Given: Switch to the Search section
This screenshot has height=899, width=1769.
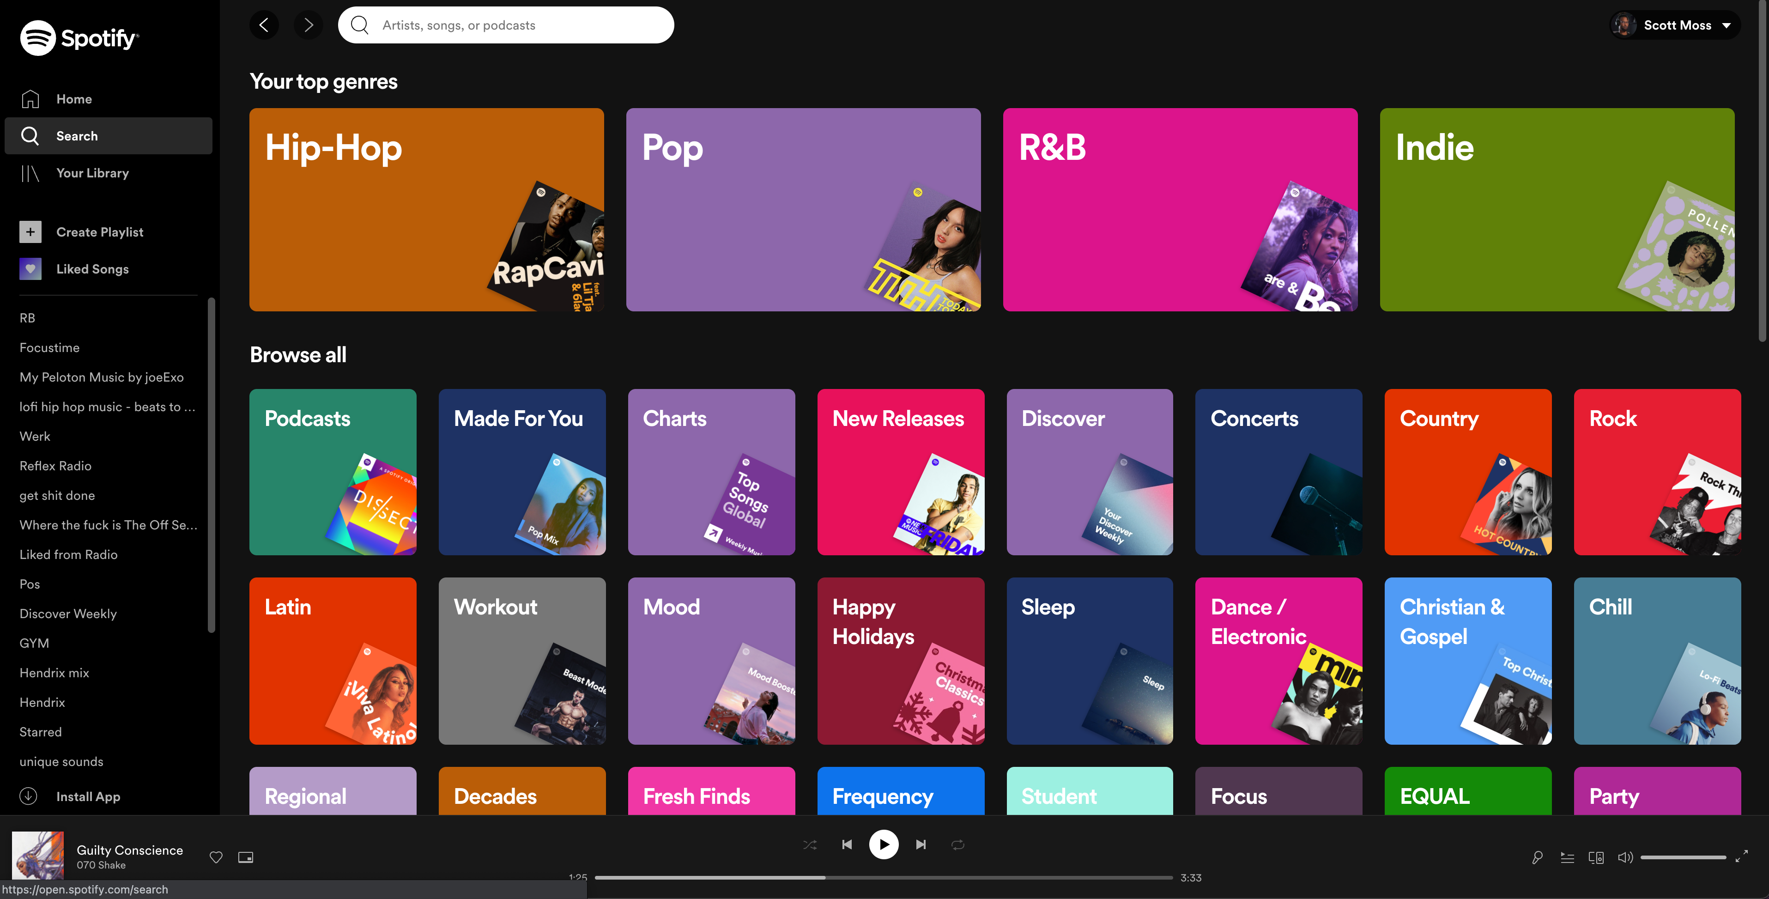Looking at the screenshot, I should [77, 135].
